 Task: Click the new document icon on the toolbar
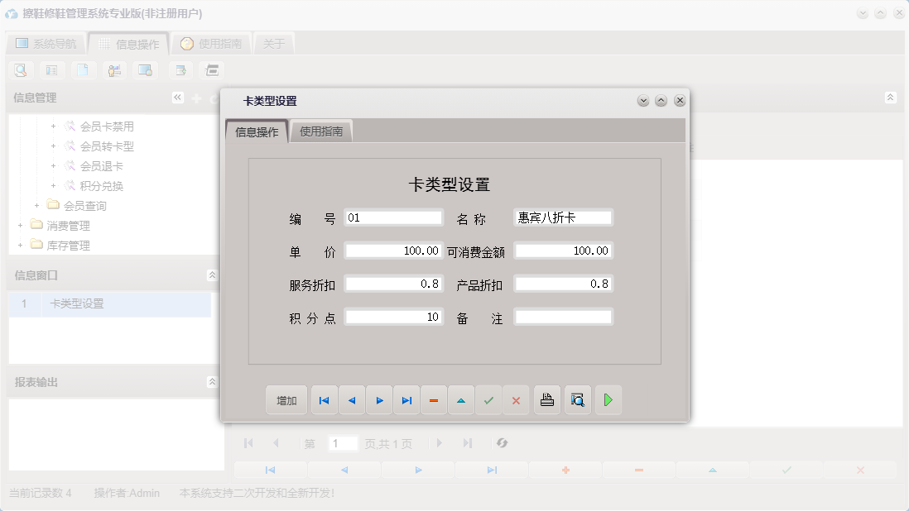pyautogui.click(x=84, y=69)
